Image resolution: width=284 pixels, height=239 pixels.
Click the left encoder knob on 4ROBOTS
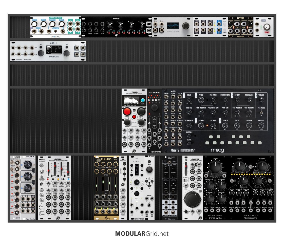[41, 53]
